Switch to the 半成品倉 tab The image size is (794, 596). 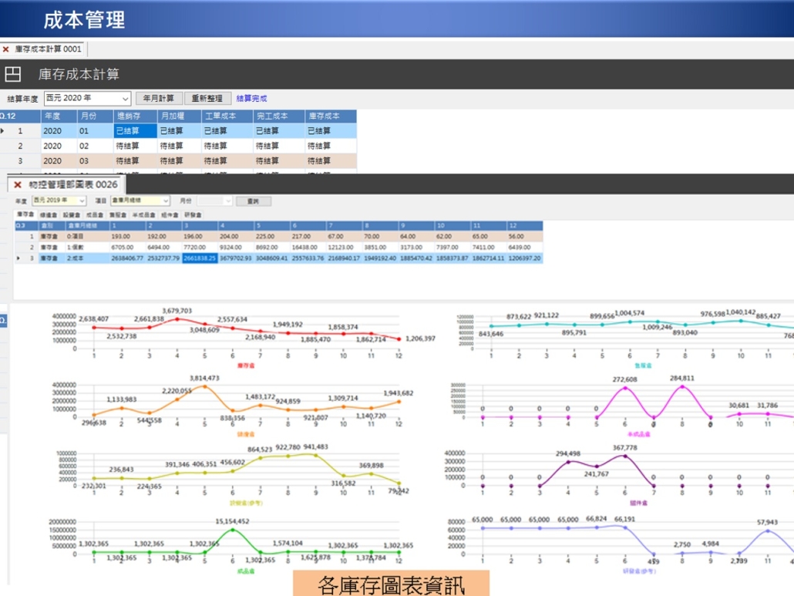144,214
